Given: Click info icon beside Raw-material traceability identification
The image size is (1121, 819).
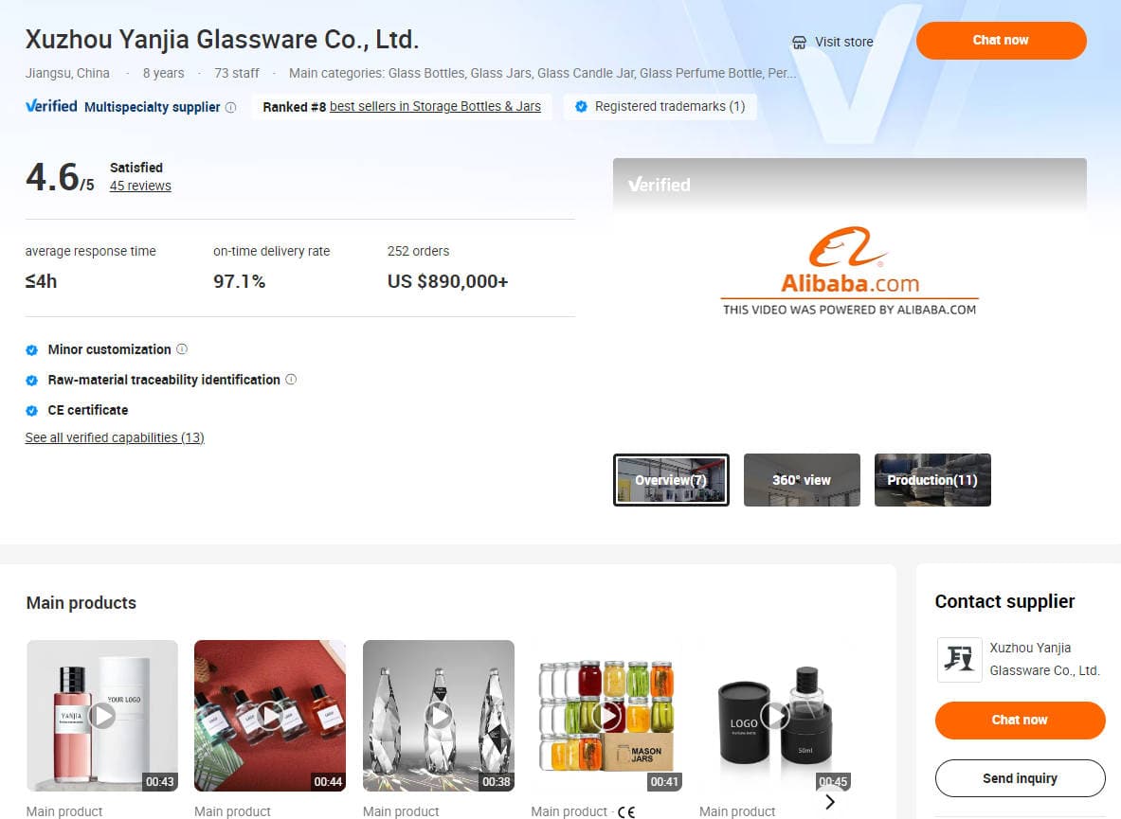Looking at the screenshot, I should click(291, 379).
